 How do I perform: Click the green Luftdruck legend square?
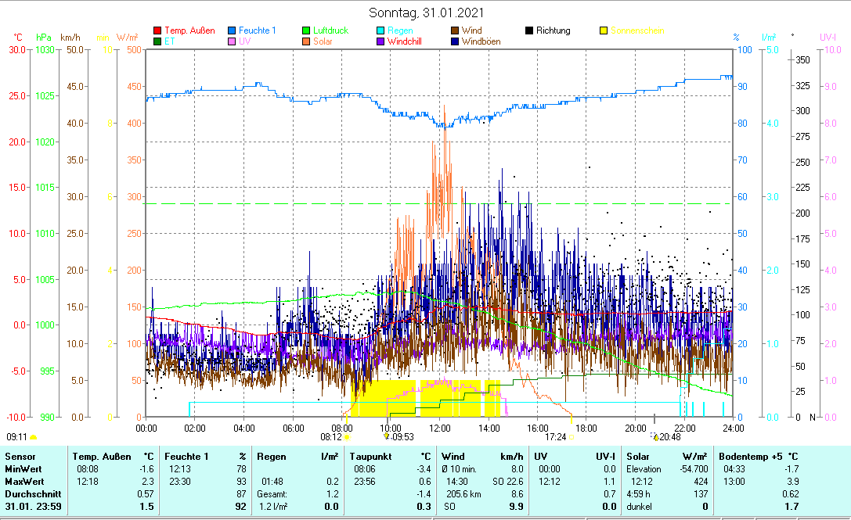[x=307, y=31]
